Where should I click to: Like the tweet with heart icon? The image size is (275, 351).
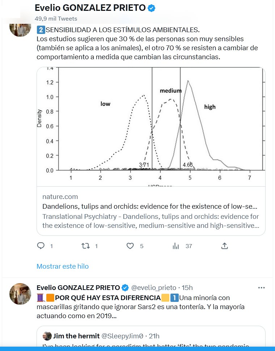[x=130, y=246]
